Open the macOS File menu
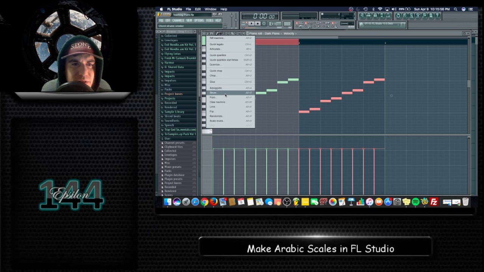The width and height of the screenshot is (484, 272). click(188, 9)
